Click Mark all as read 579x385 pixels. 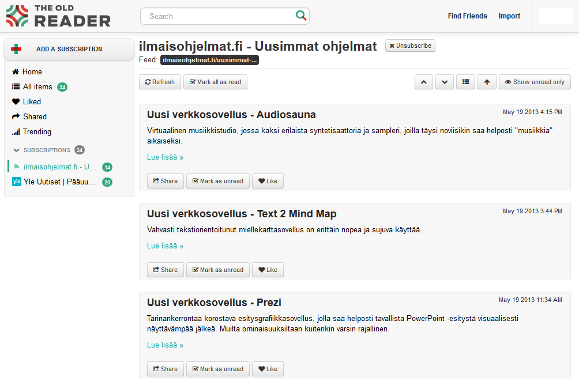[215, 82]
